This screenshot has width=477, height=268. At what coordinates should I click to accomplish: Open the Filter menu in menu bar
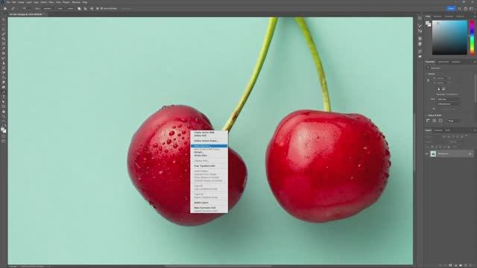point(51,2)
